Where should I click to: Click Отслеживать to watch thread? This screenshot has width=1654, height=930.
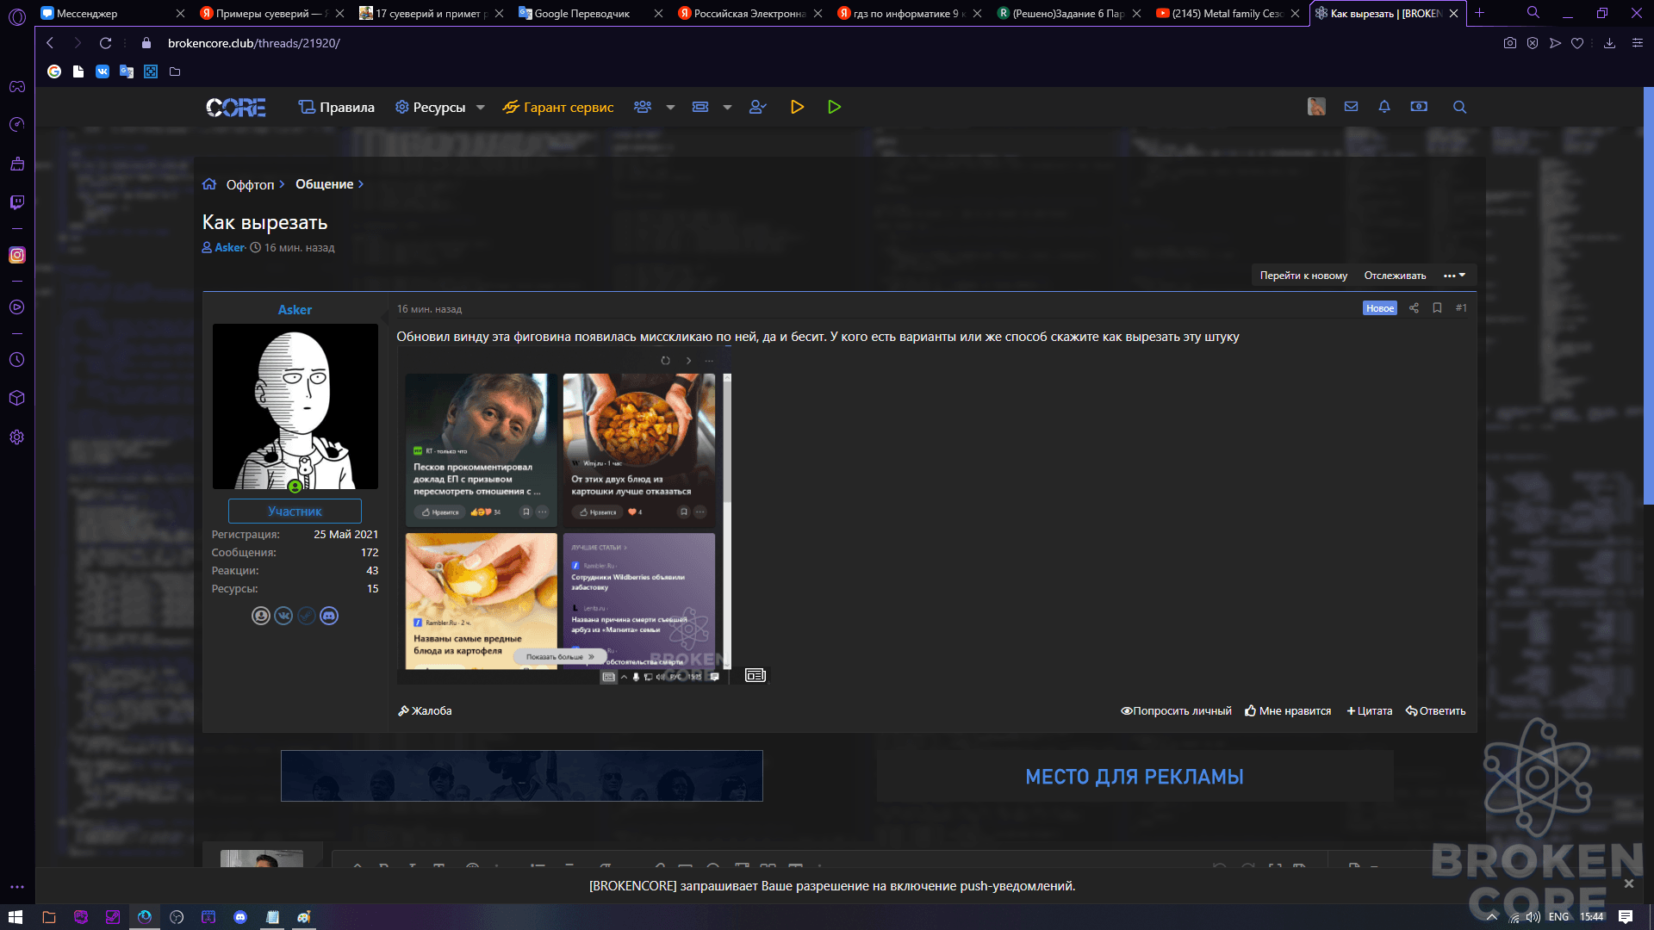click(1395, 276)
